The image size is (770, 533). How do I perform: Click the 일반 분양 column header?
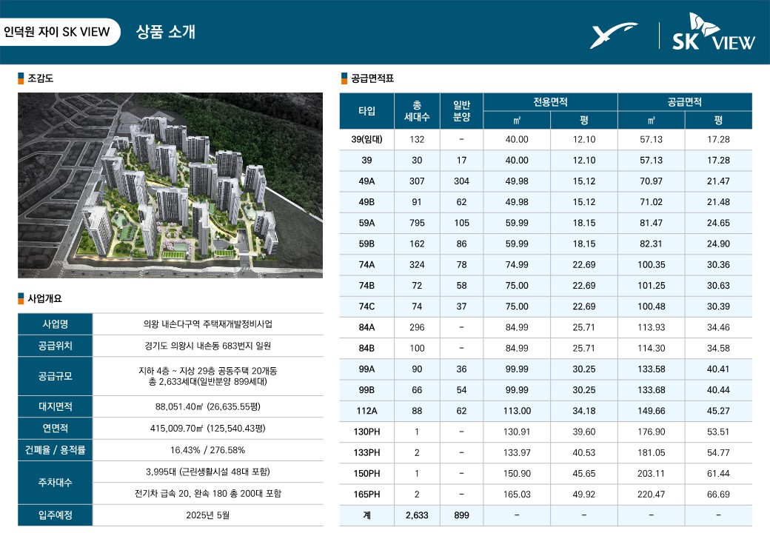tap(461, 111)
